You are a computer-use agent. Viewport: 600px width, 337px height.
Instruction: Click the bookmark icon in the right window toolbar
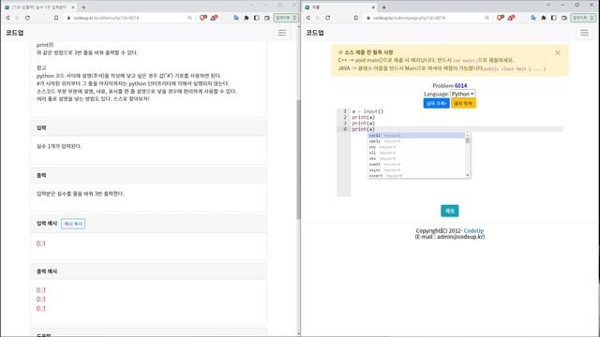click(x=356, y=18)
